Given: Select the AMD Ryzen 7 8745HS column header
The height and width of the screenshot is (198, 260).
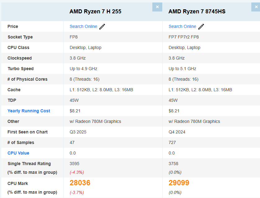Looking at the screenshot, I should (x=197, y=11).
